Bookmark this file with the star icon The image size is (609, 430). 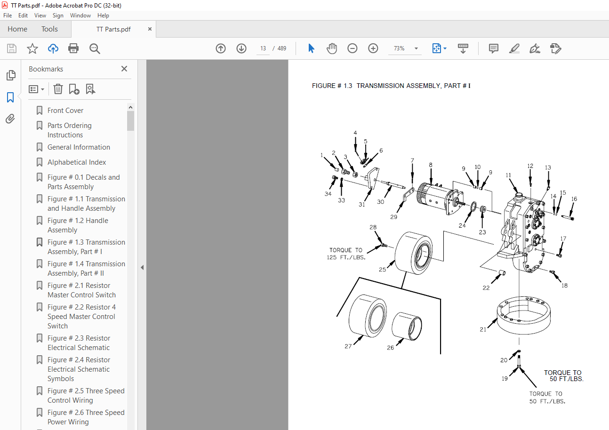point(32,48)
